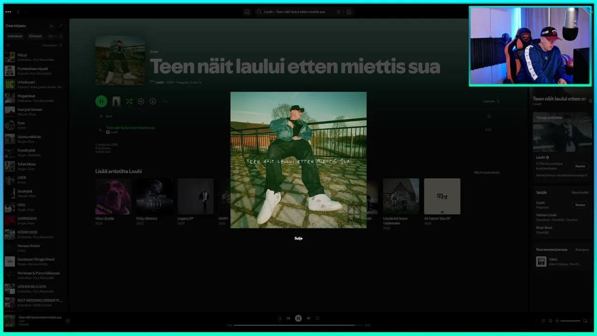Open the Megabileet playlist
This screenshot has height=336, width=597.
[35, 98]
